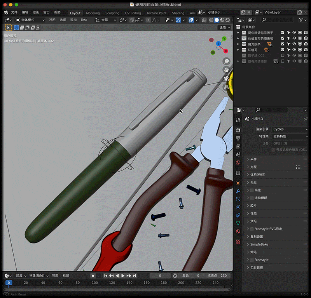
Task: Open the Particles properties tab
Action: (238, 199)
